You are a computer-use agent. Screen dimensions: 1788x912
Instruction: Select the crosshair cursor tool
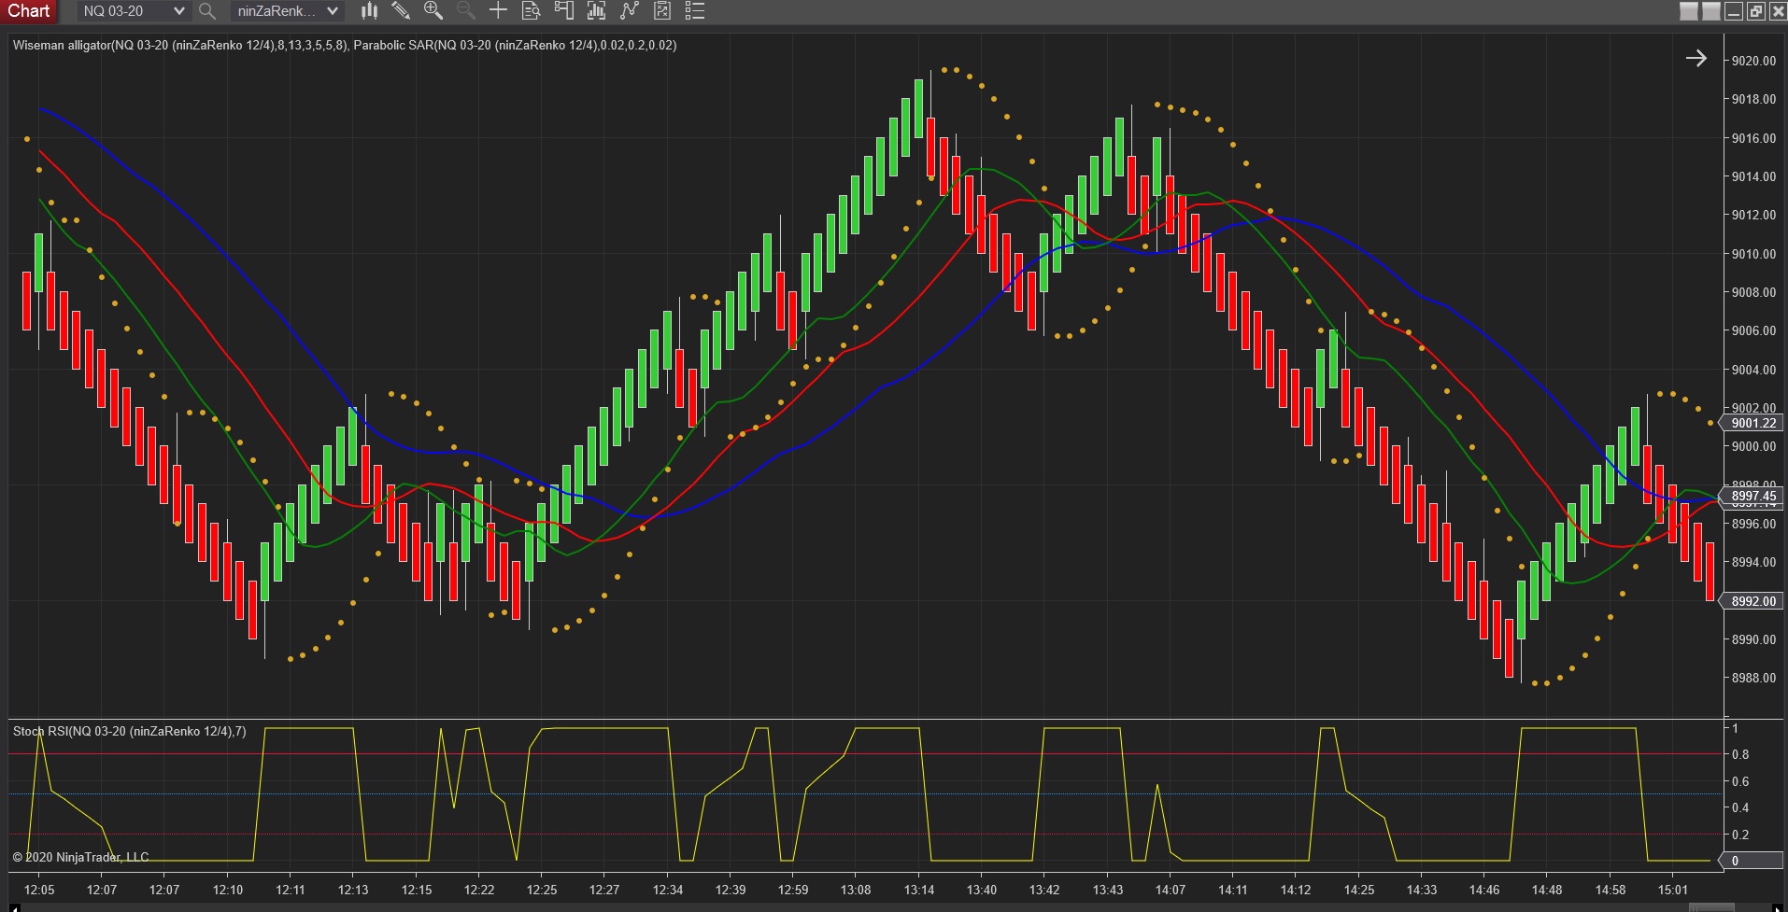click(498, 11)
